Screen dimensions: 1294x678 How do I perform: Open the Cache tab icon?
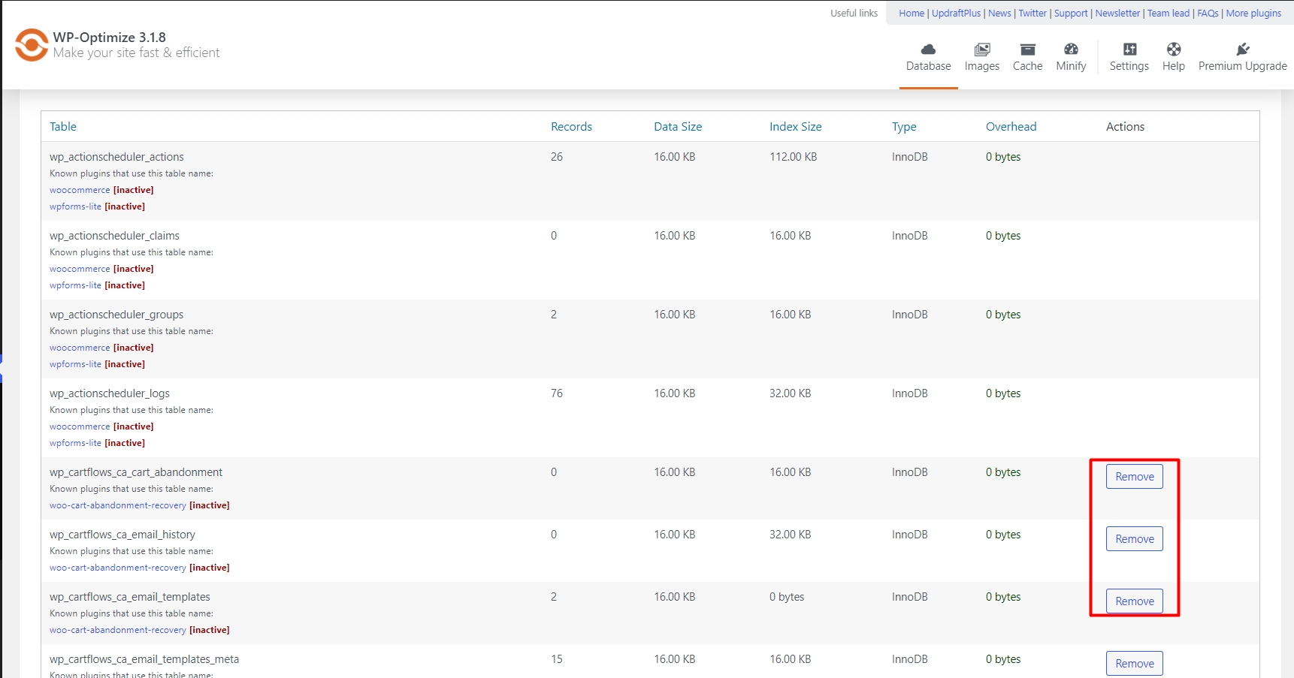pos(1027,50)
